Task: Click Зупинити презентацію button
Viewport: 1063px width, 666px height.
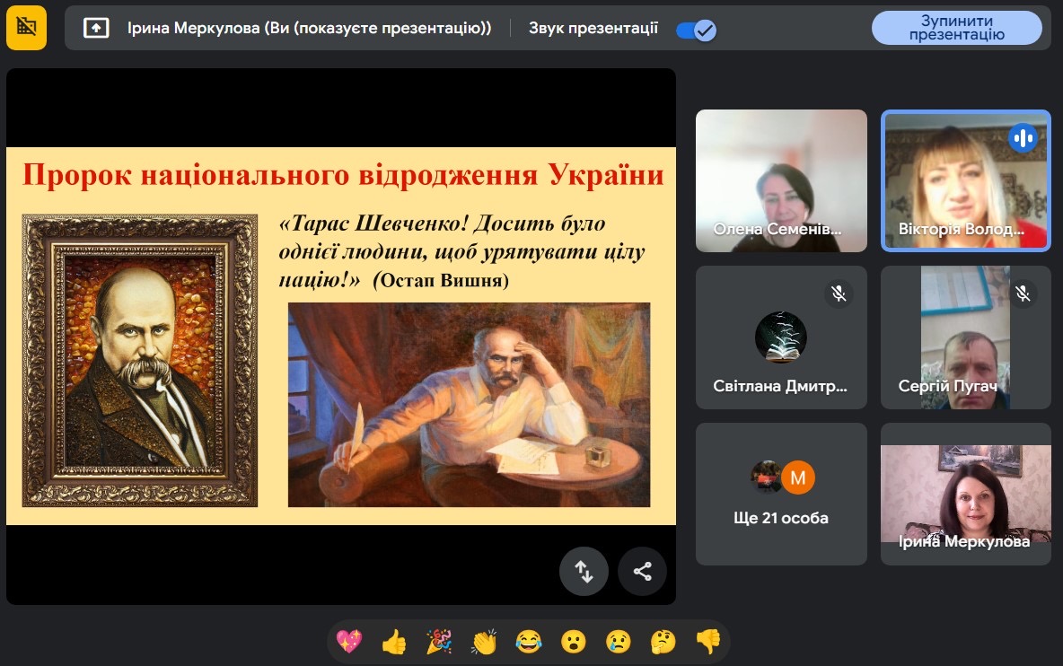Action: [x=956, y=28]
